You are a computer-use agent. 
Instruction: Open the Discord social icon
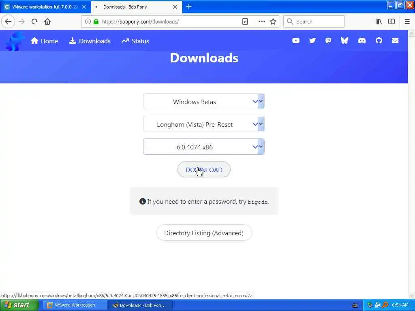[362, 40]
